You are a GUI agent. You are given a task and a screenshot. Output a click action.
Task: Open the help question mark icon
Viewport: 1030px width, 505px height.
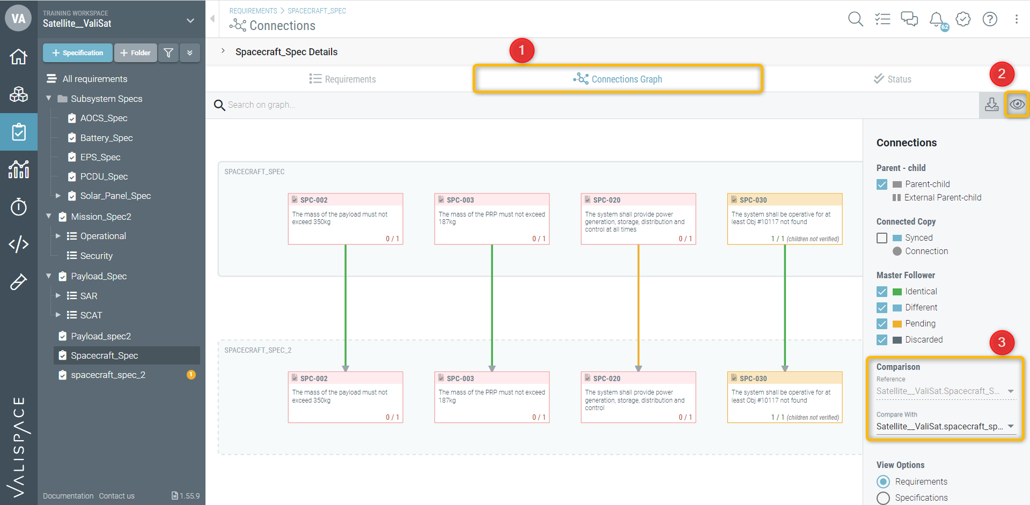[990, 19]
